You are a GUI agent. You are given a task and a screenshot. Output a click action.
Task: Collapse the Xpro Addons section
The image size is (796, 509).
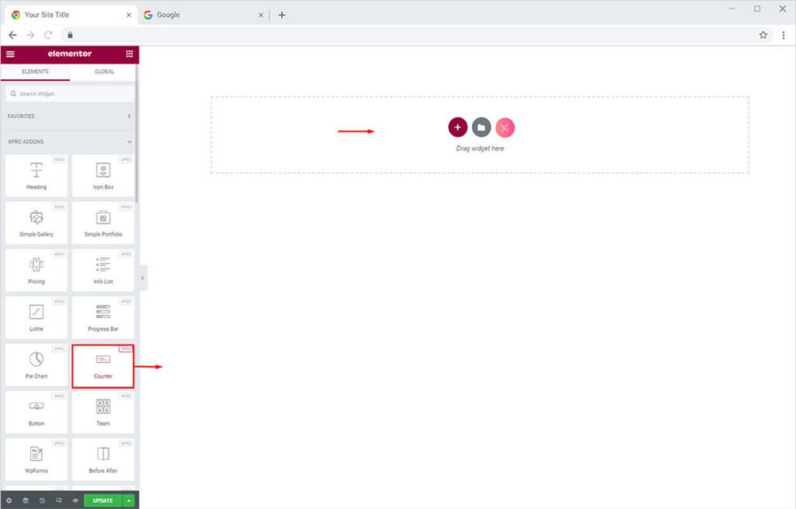pos(129,142)
